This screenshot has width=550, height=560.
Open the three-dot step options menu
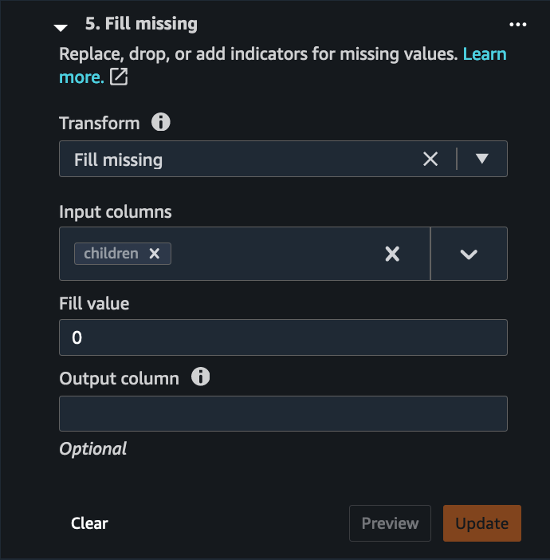click(518, 25)
